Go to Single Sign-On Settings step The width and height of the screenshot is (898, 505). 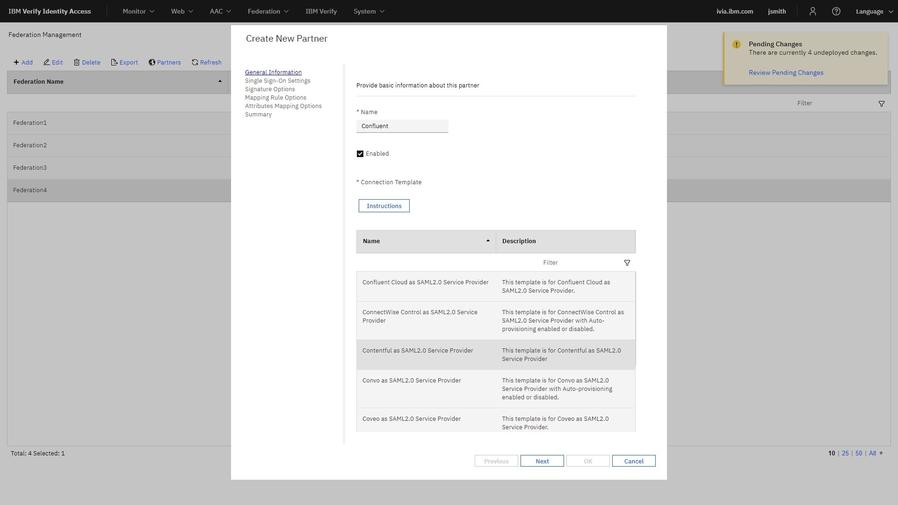pyautogui.click(x=277, y=81)
